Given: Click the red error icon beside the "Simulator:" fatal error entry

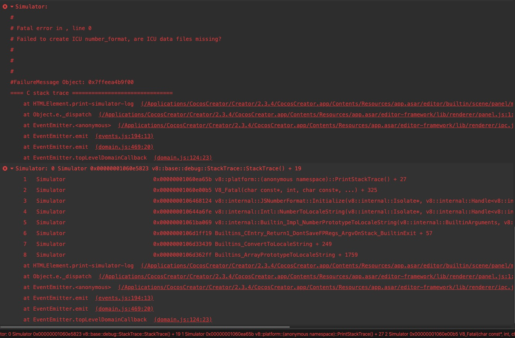Looking at the screenshot, I should click(5, 7).
